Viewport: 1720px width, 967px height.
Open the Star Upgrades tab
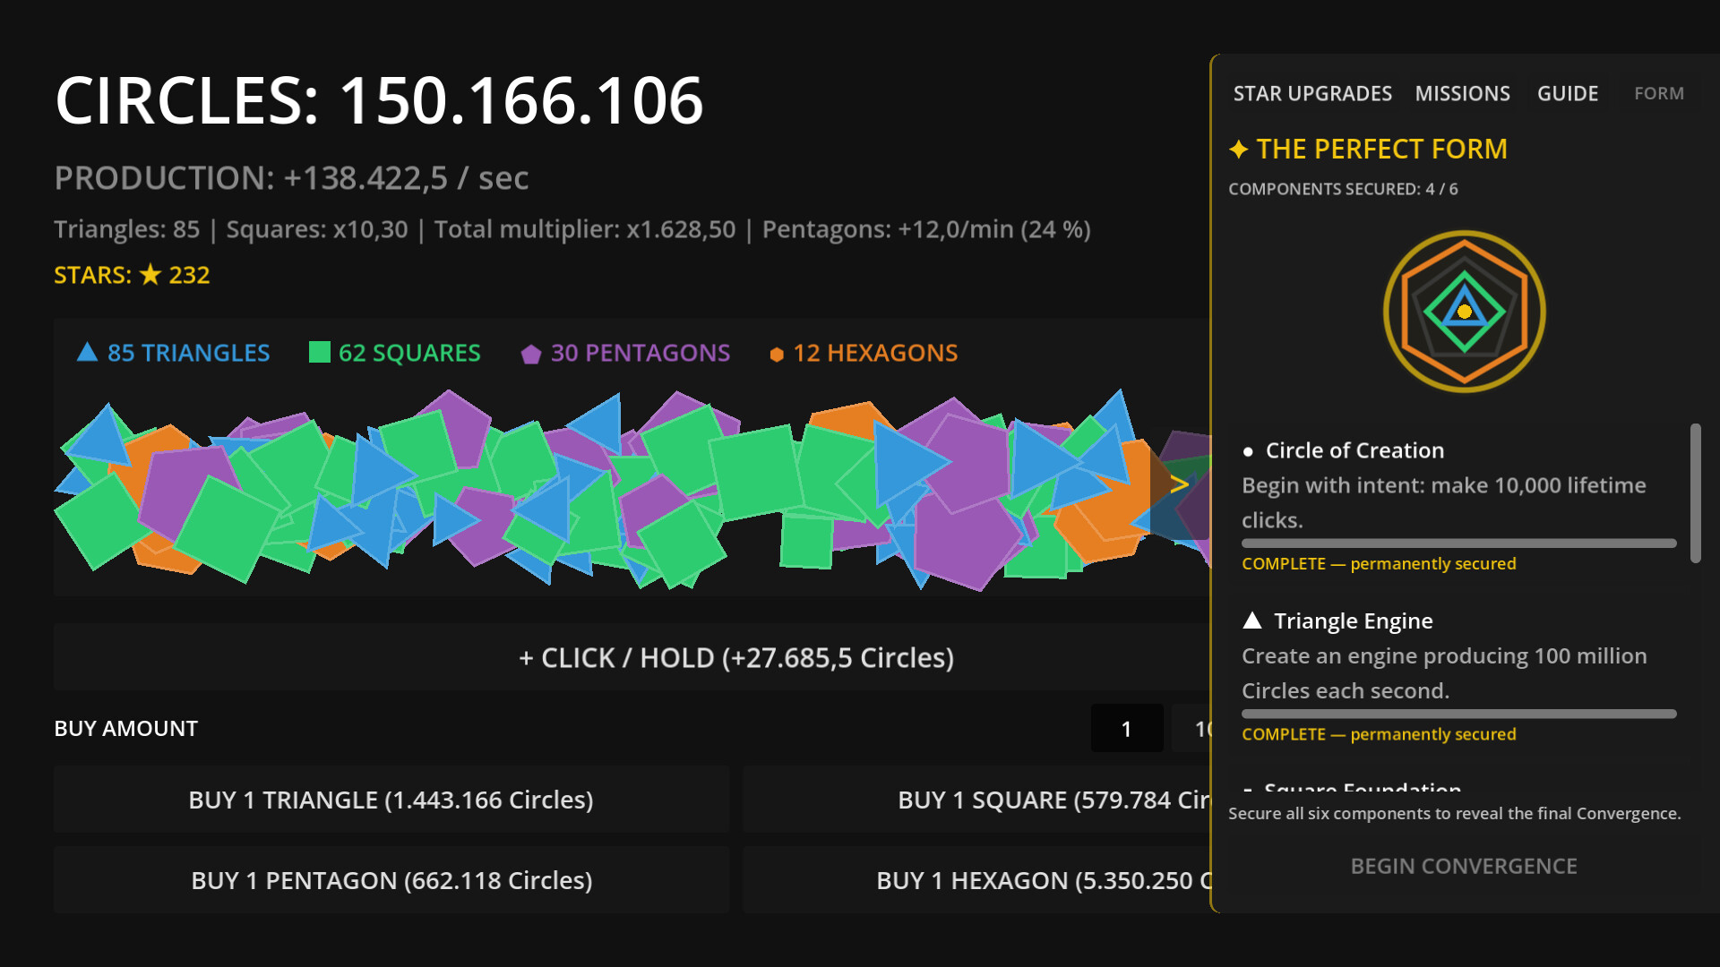[1312, 94]
